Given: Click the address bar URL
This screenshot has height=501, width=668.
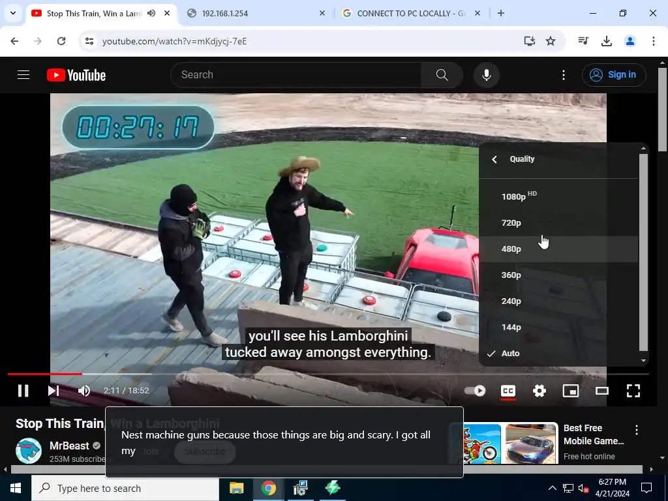Looking at the screenshot, I should click(174, 41).
